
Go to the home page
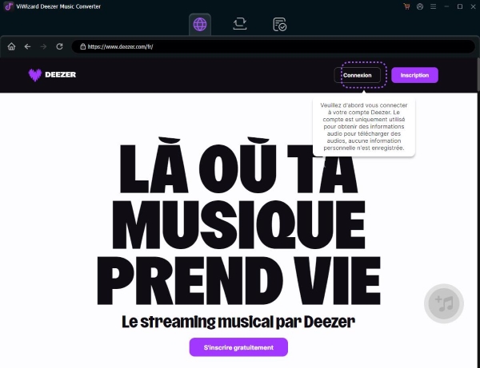[x=11, y=46]
